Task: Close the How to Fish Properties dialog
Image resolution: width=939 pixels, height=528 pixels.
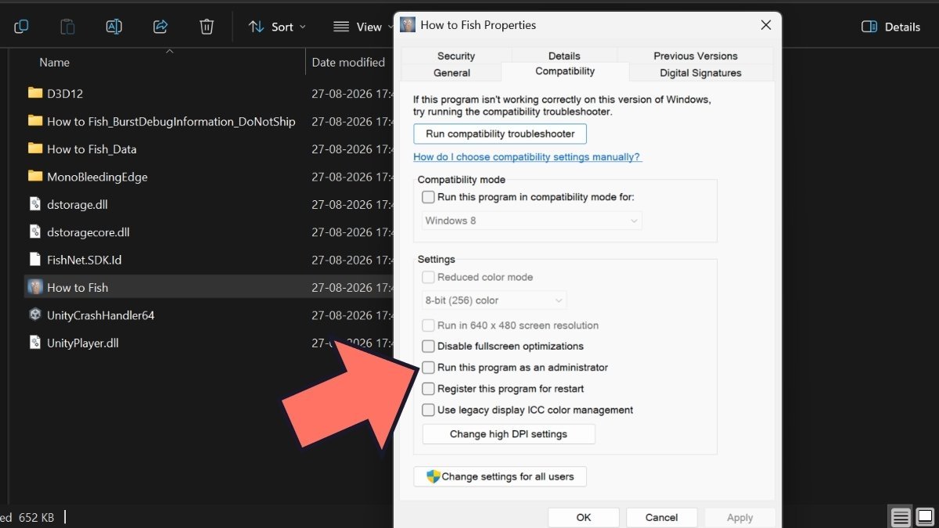Action: click(x=766, y=24)
